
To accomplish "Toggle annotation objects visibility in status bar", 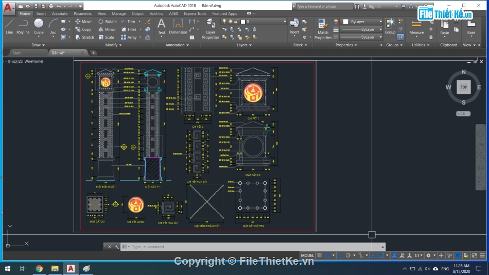I will [x=394, y=255].
